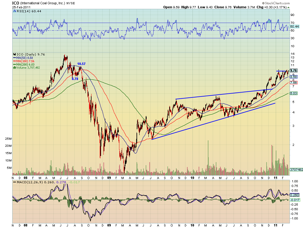
Task: Click the 3707482 volume tag at right
Action: point(297,169)
